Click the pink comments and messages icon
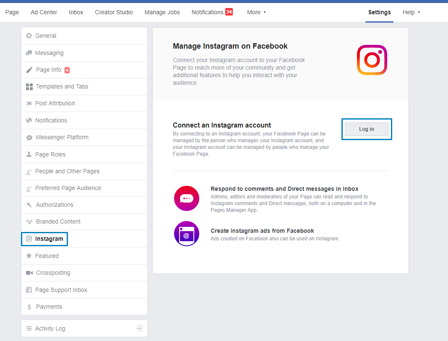 click(x=187, y=198)
